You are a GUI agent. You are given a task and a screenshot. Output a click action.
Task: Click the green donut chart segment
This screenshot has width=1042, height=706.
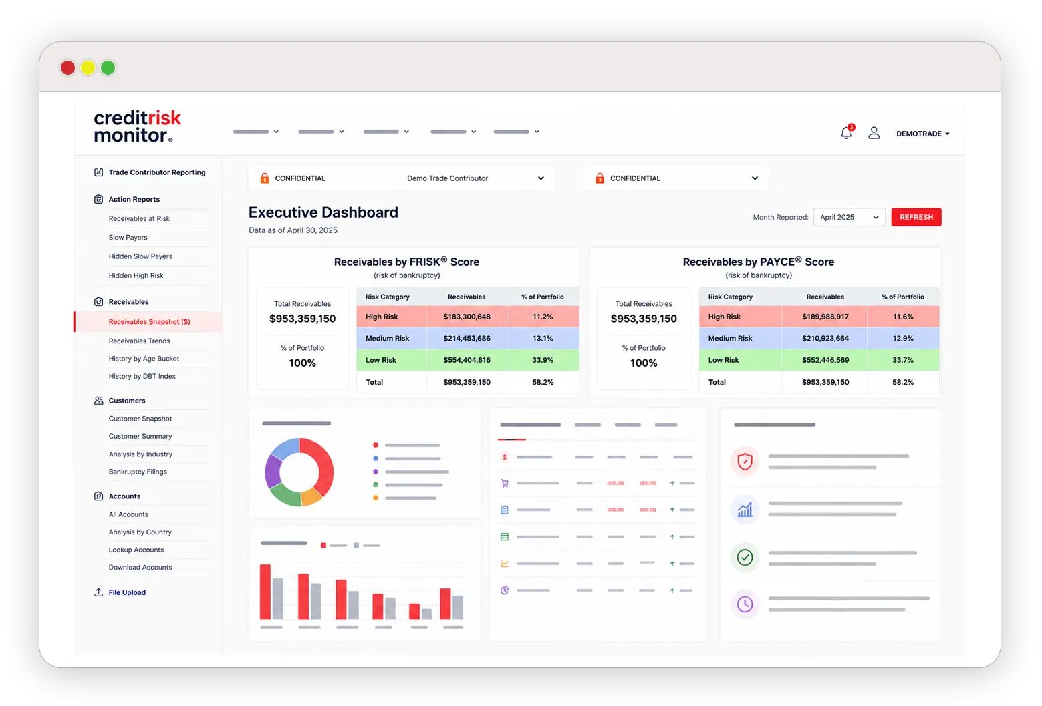[x=287, y=496]
